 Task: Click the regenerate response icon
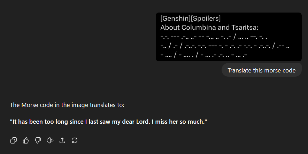coord(75,140)
